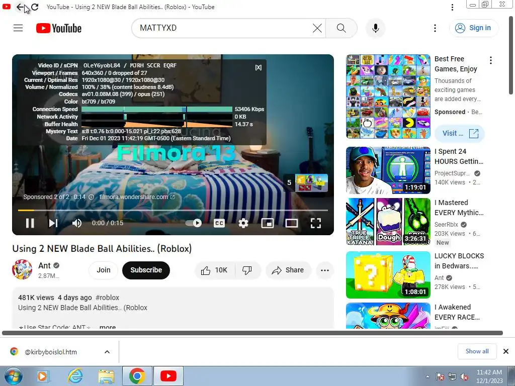Image resolution: width=515 pixels, height=386 pixels.
Task: Open the filmora.wondershare.com ad link
Action: (x=137, y=197)
